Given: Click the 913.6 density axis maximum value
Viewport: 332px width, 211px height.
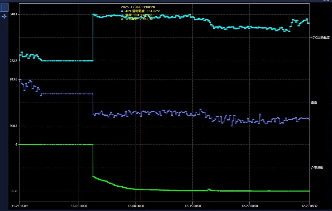Looking at the screenshot, I should point(13,79).
